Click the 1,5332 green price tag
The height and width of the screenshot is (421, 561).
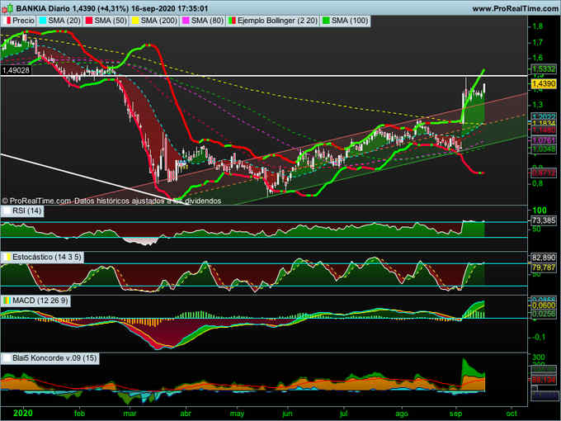[x=544, y=69]
